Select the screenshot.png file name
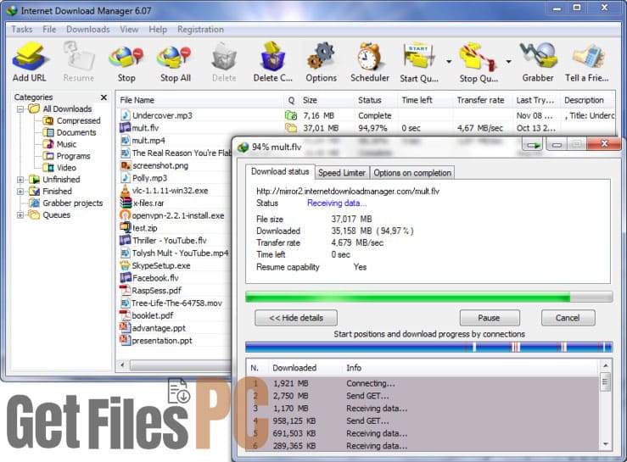Screen dimensions: 627x462 (x=160, y=165)
